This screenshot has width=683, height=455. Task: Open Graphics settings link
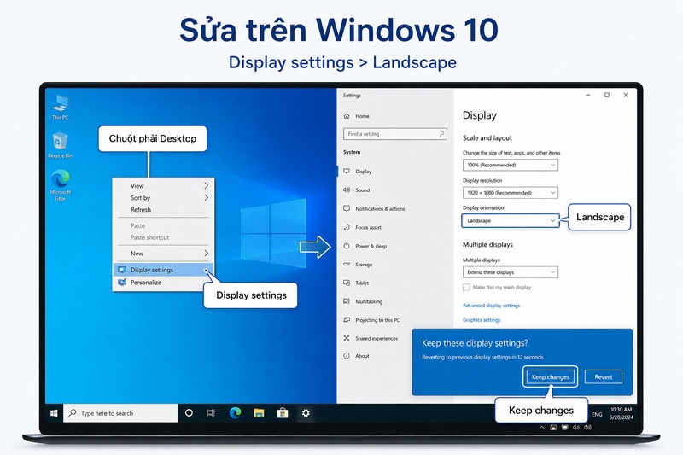[482, 319]
